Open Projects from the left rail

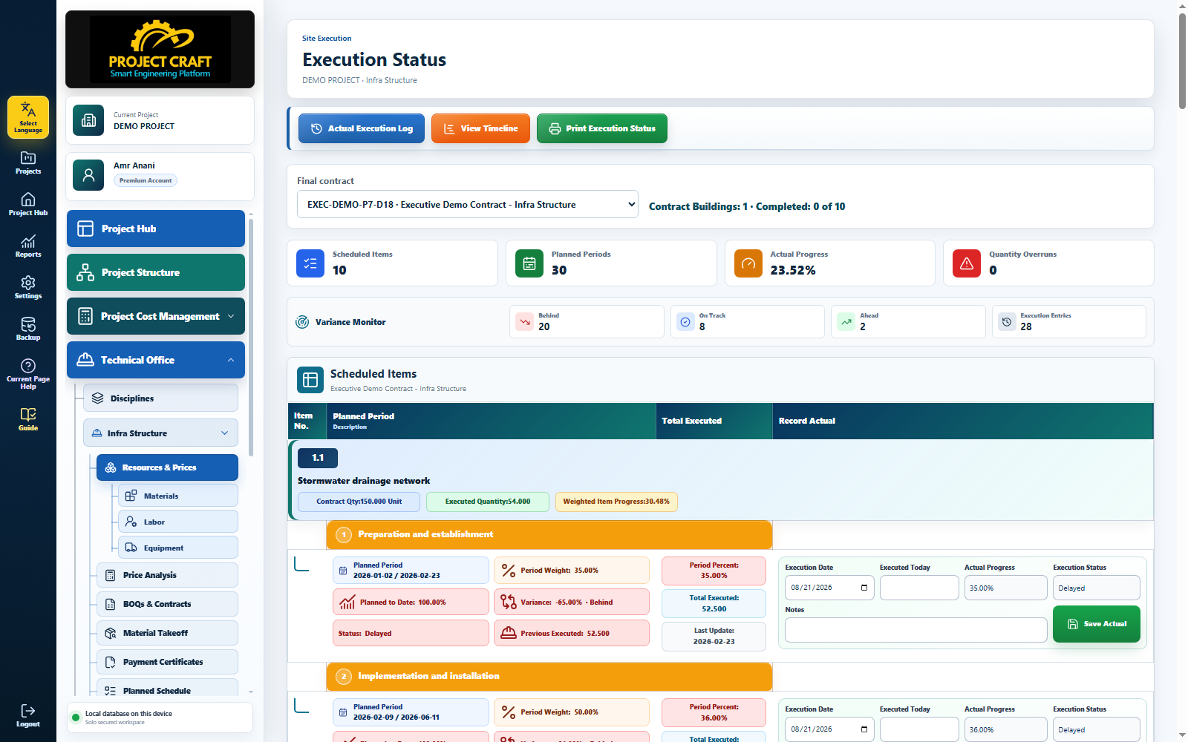[x=28, y=162]
